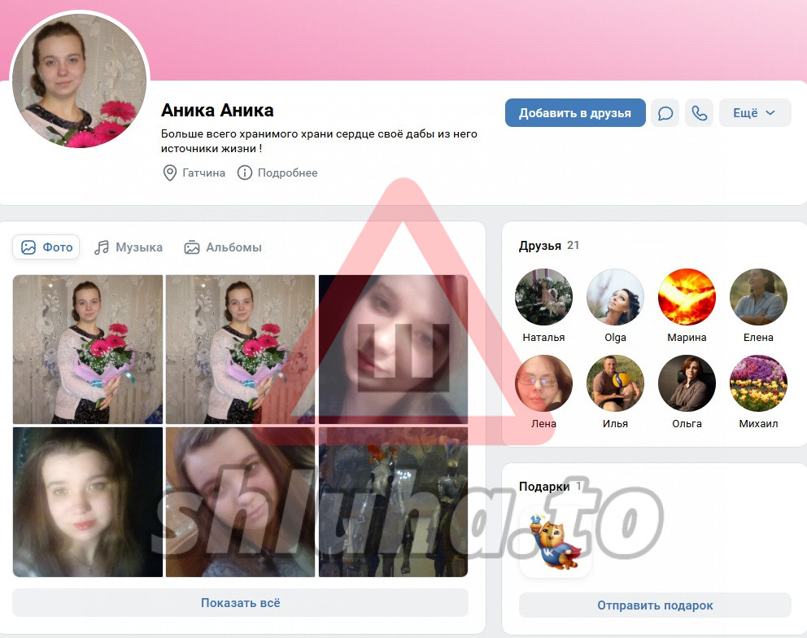Open the Подарки section header

[x=543, y=487]
